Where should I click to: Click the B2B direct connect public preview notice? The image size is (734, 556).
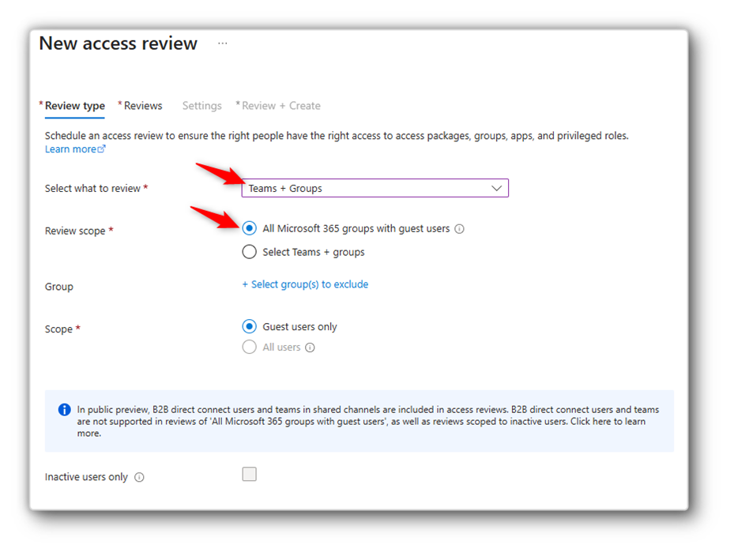(x=359, y=421)
